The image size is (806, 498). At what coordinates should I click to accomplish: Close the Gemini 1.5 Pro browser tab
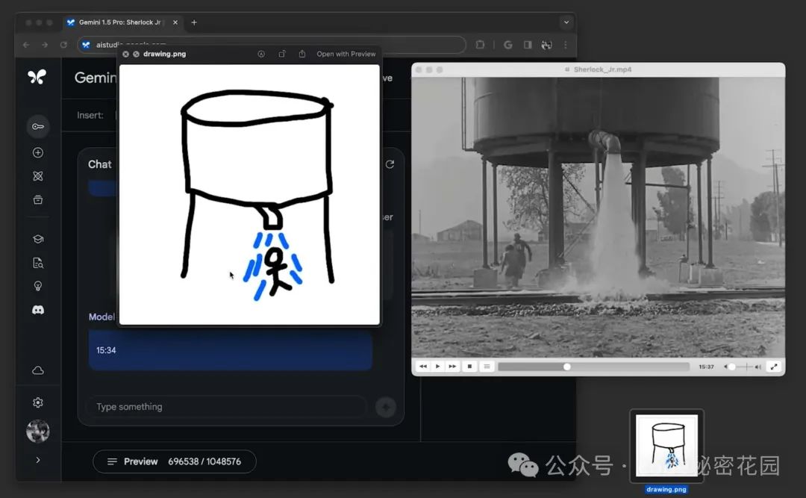coord(175,22)
